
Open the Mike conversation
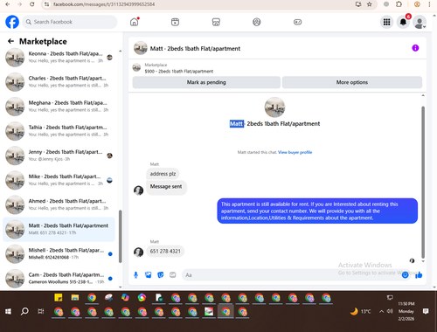(59, 180)
